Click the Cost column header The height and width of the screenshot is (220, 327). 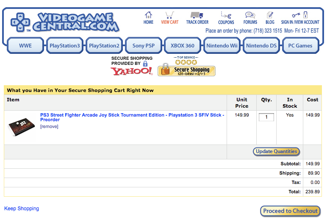(313, 100)
